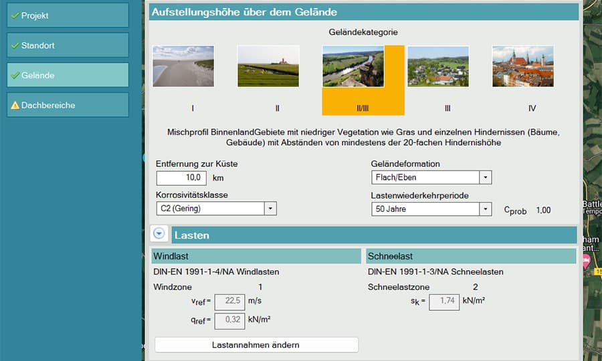The width and height of the screenshot is (602, 361).
Task: Click the Windzone value 1
Action: point(260,287)
